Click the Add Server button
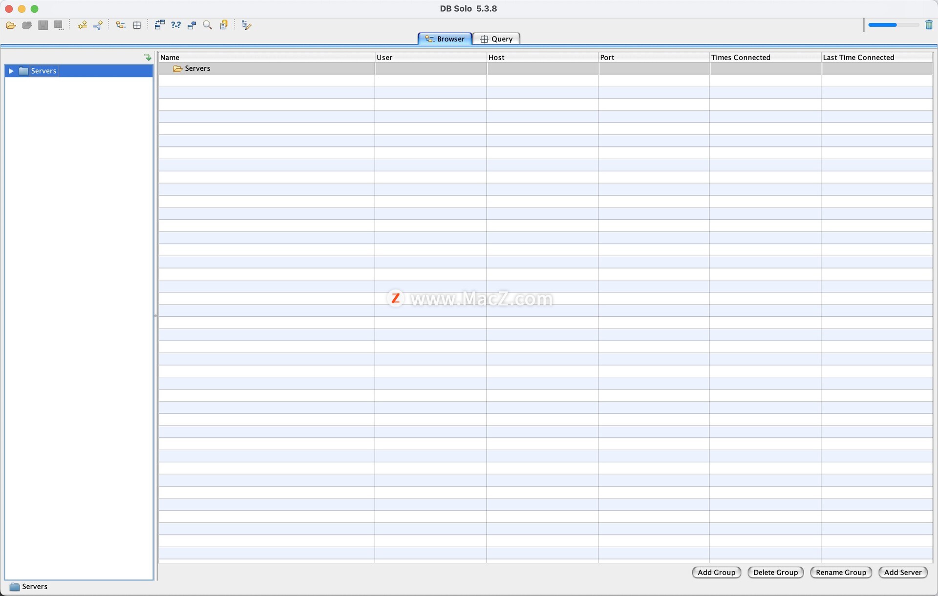This screenshot has height=596, width=938. [903, 573]
